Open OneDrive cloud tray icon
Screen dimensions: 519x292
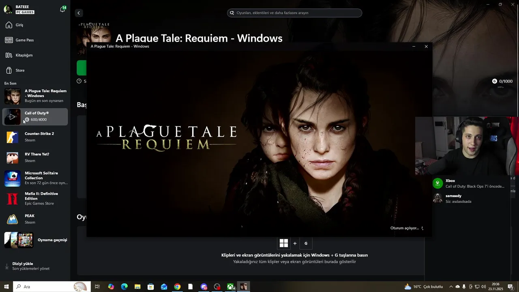[458, 287]
